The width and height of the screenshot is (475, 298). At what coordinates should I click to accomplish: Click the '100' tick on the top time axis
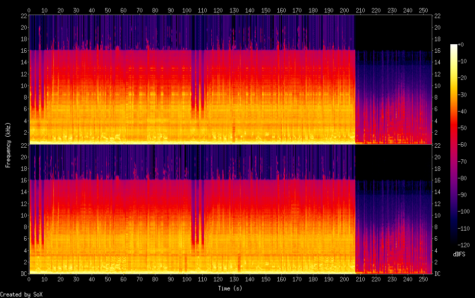[x=187, y=10]
